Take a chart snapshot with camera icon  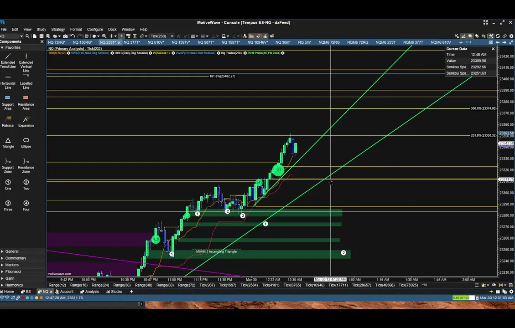point(65,36)
